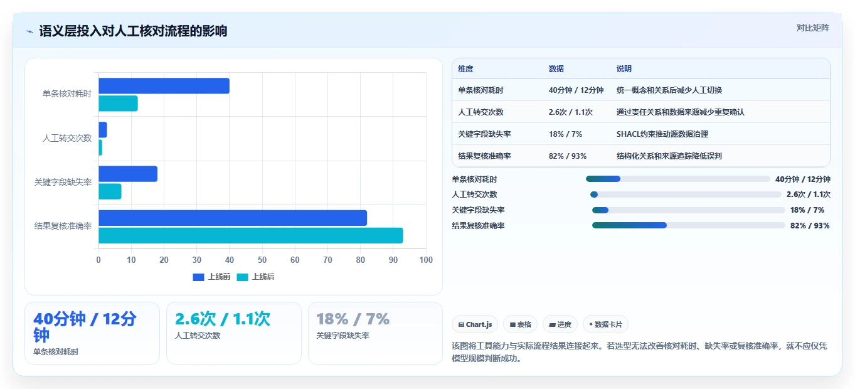Click chart axis label 结果复核准确率
The width and height of the screenshot is (855, 389).
pyautogui.click(x=63, y=226)
